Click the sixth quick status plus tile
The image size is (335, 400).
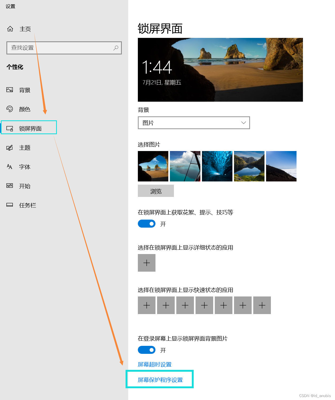click(243, 305)
